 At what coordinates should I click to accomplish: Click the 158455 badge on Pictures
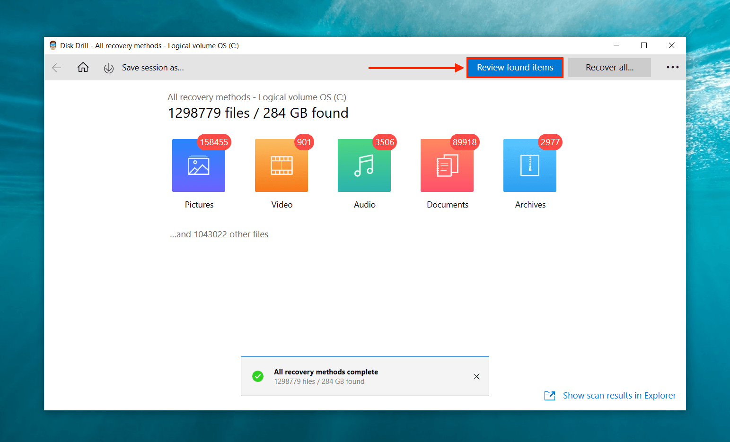(x=214, y=142)
